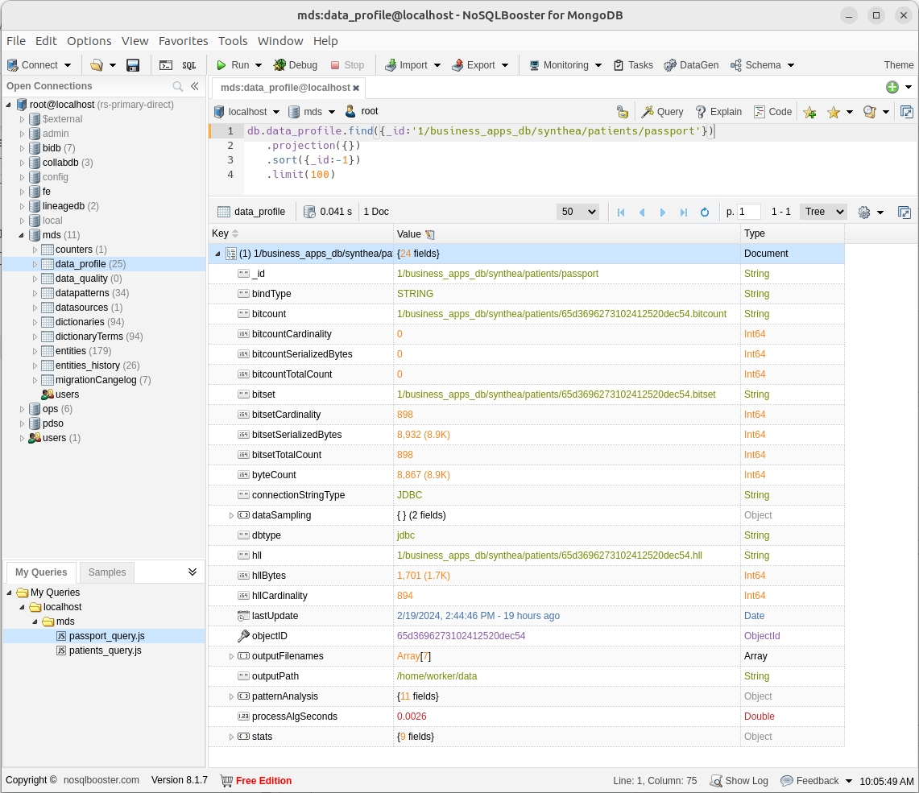Go to next results page arrow
The height and width of the screenshot is (793, 919).
(663, 213)
